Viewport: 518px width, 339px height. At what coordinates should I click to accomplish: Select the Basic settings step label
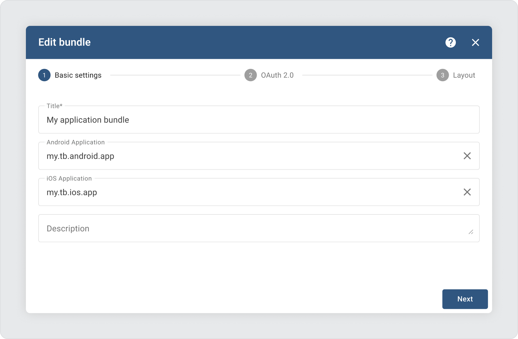78,75
